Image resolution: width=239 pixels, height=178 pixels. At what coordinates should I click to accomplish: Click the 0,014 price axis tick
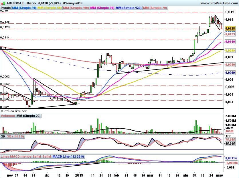(229, 20)
